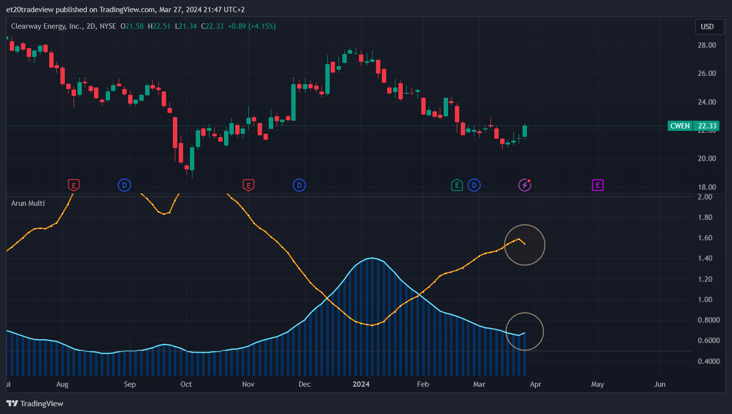Screen dimensions: 732x414
Task: Click the published on TradingView.com header text
Action: tap(106, 9)
